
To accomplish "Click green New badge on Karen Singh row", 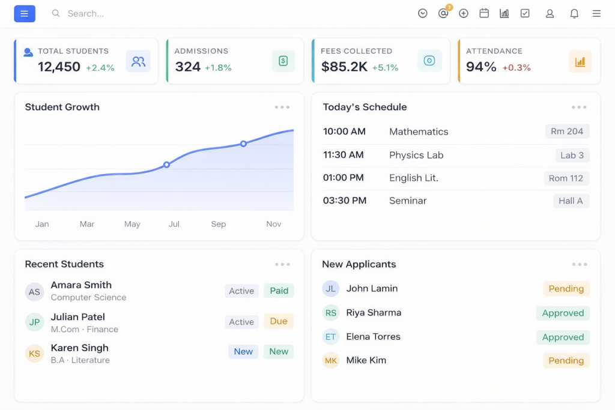I will pos(279,352).
